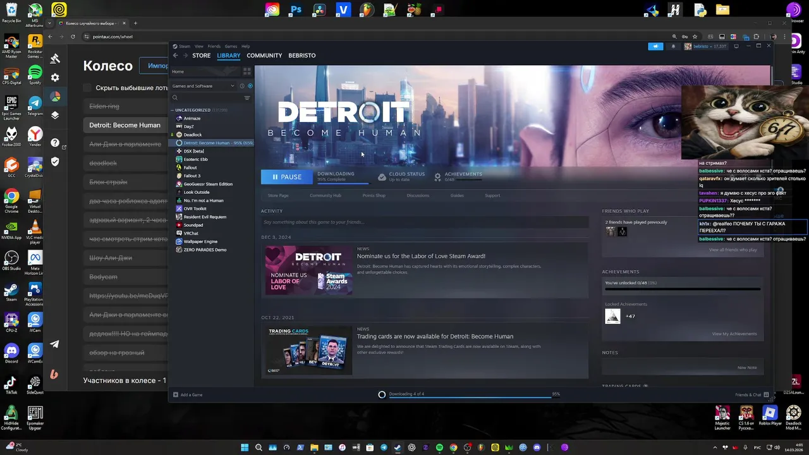Go back with Steam's back arrow
809x455 pixels.
pos(176,56)
